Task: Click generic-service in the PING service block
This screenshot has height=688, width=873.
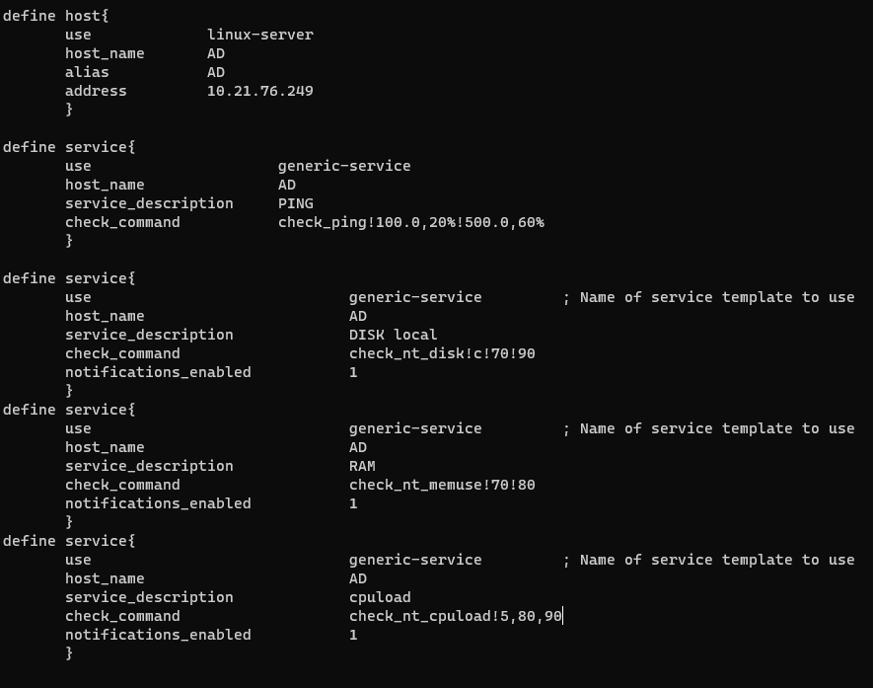Action: point(344,166)
